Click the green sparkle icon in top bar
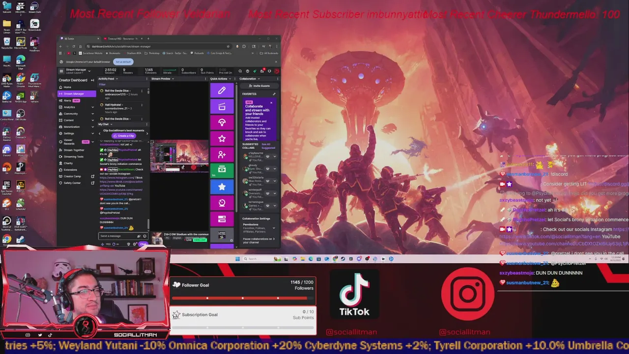This screenshot has height=354, width=629. (255, 71)
